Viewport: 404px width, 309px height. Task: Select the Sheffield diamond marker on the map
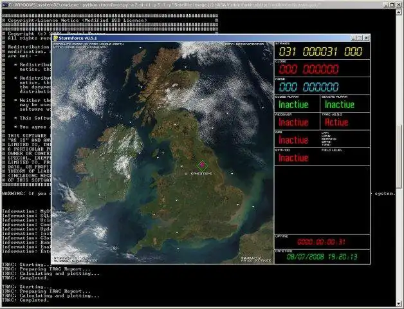pyautogui.click(x=202, y=165)
